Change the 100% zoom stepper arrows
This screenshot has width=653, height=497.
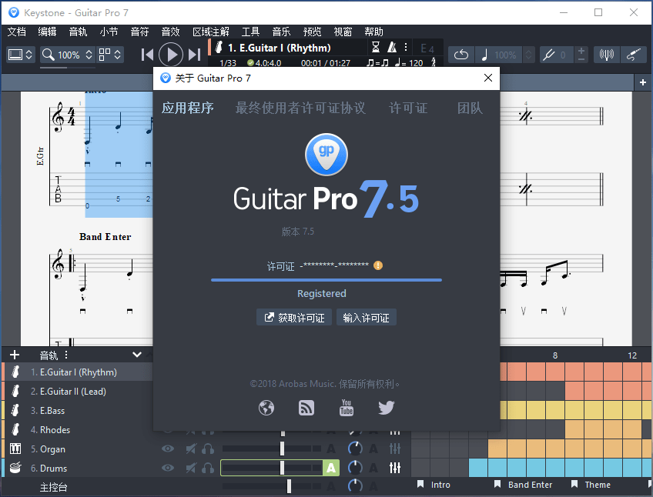pos(89,55)
